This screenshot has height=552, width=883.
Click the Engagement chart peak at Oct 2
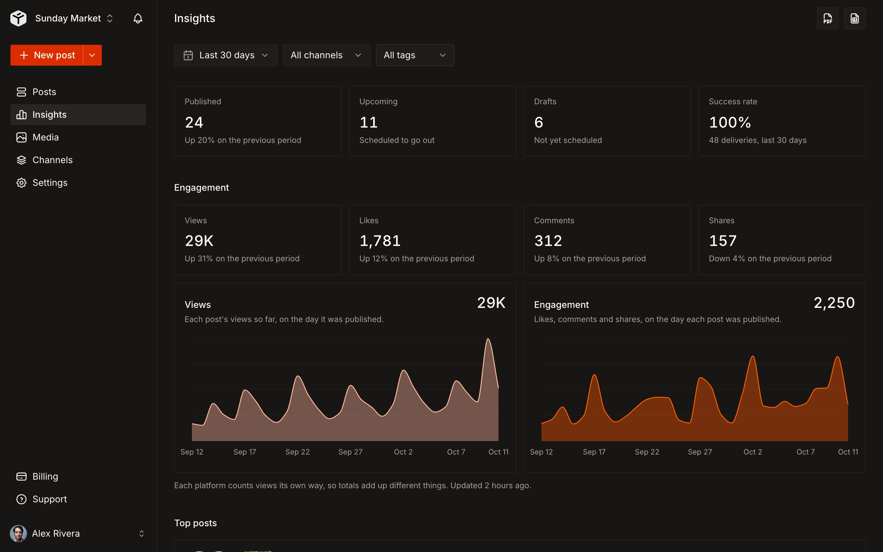coord(753,357)
